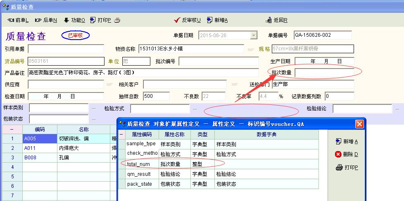Screen dimensions: 404x201
Task: Click 新增 in the main toolbar
Action: click(218, 20)
